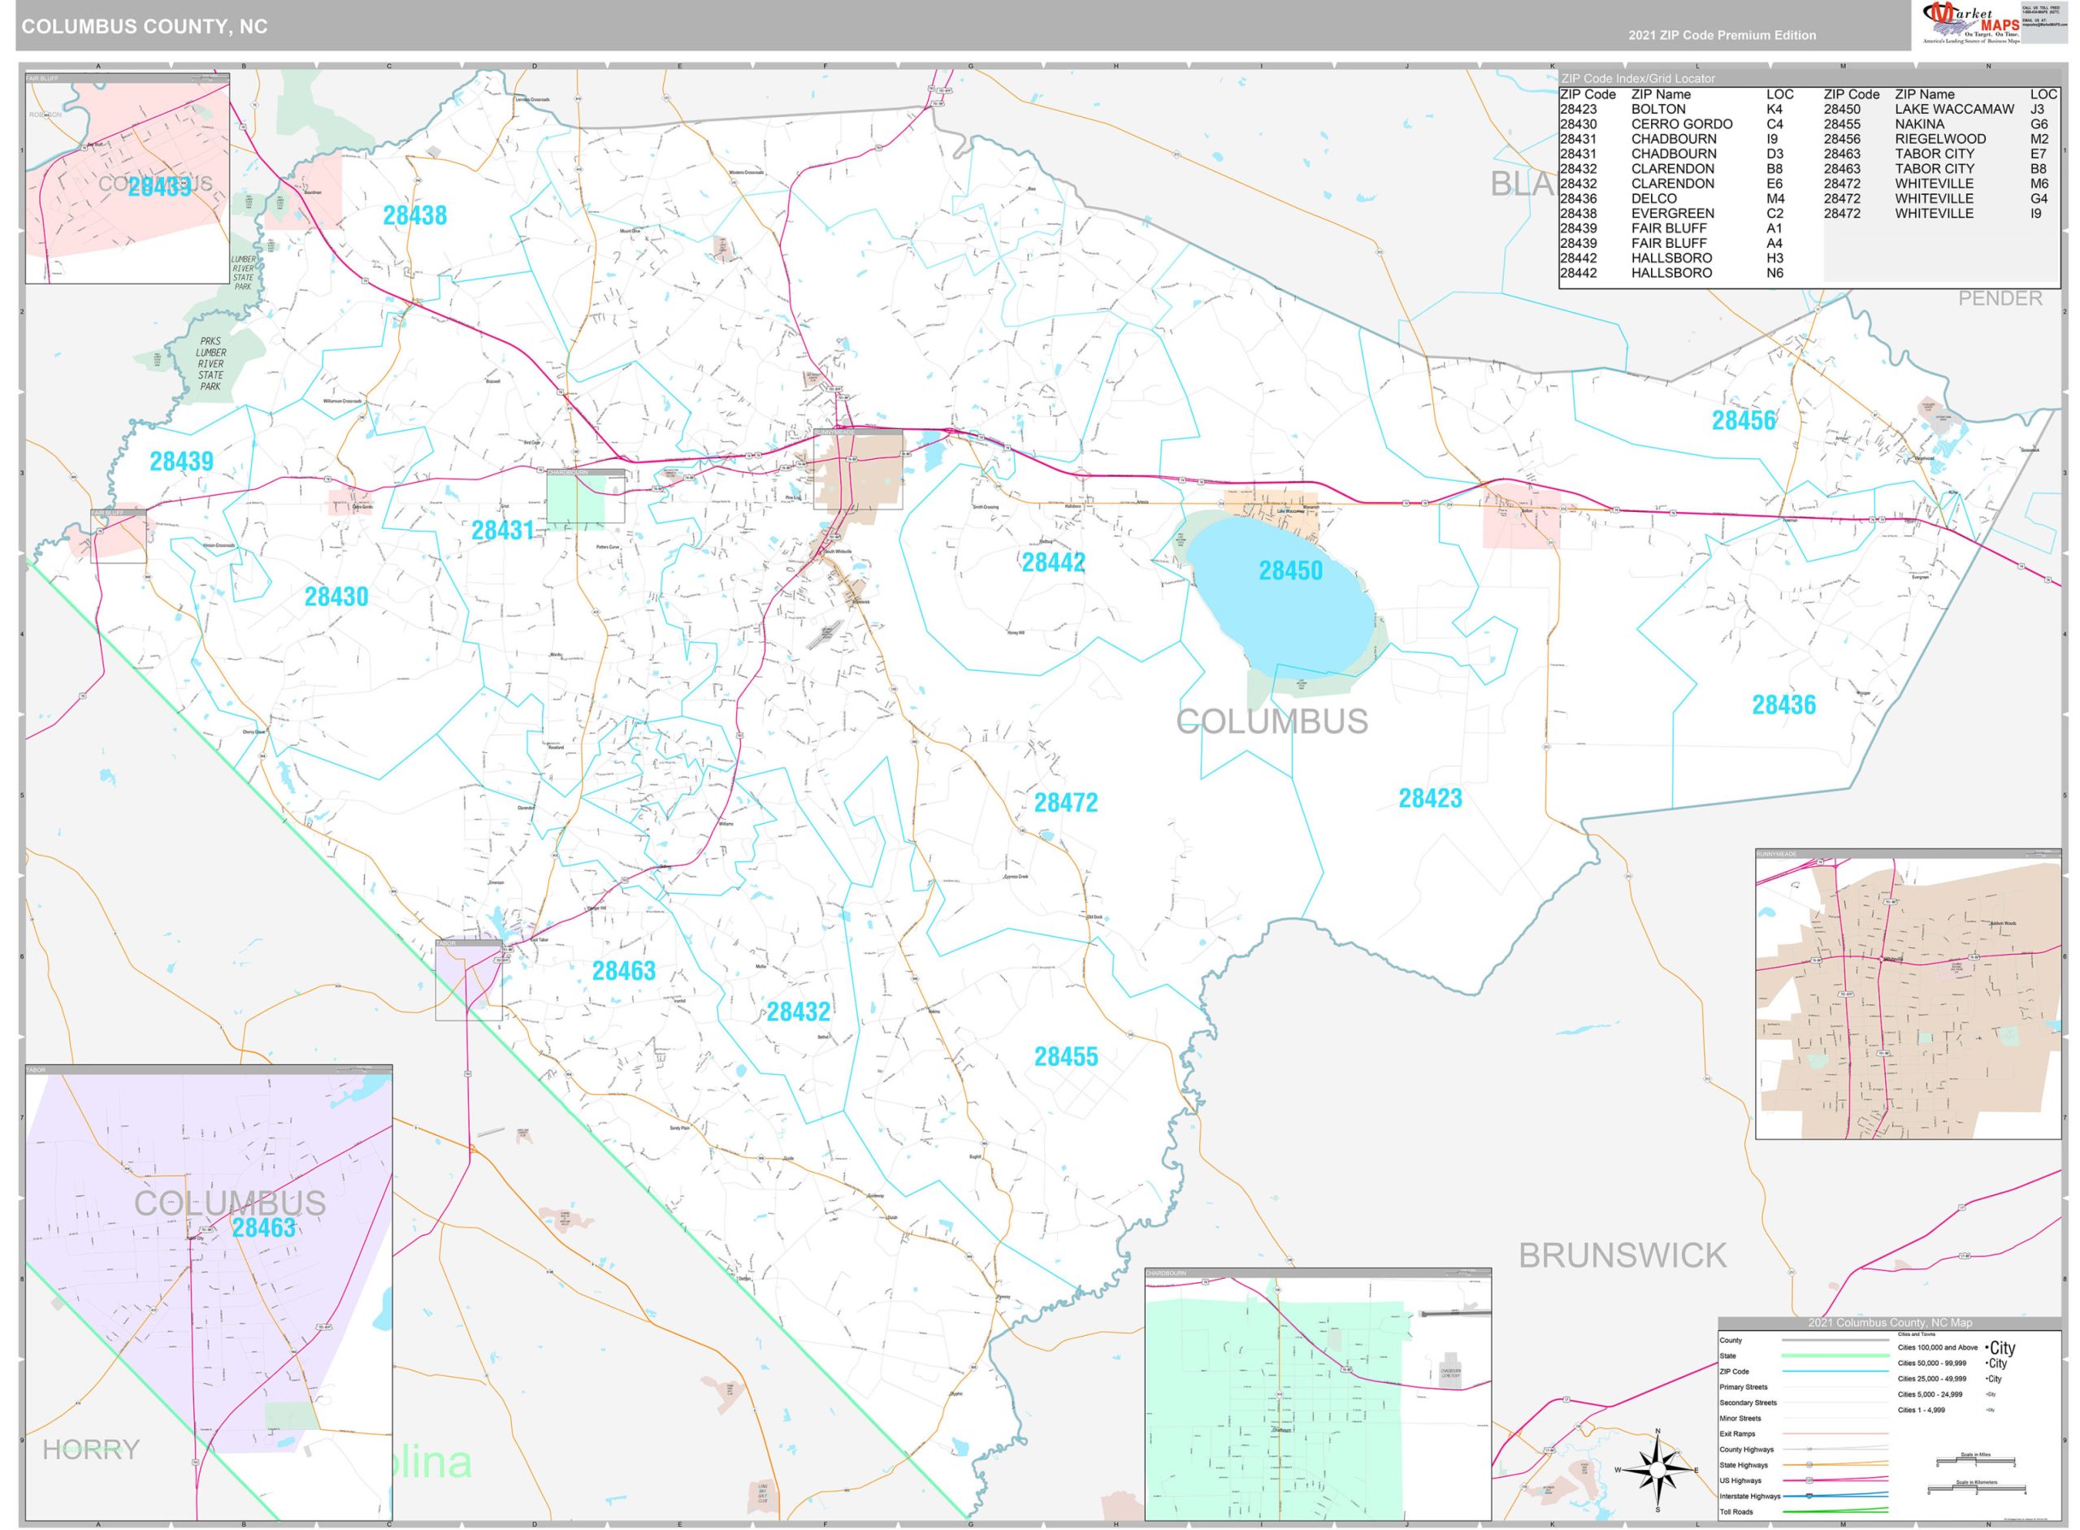Image resolution: width=2080 pixels, height=1530 pixels.
Task: Click the 28472 ZIP label on map
Action: [x=1066, y=802]
